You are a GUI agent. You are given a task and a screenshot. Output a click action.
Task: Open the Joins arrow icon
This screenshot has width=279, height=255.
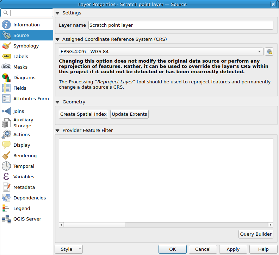click(6, 111)
